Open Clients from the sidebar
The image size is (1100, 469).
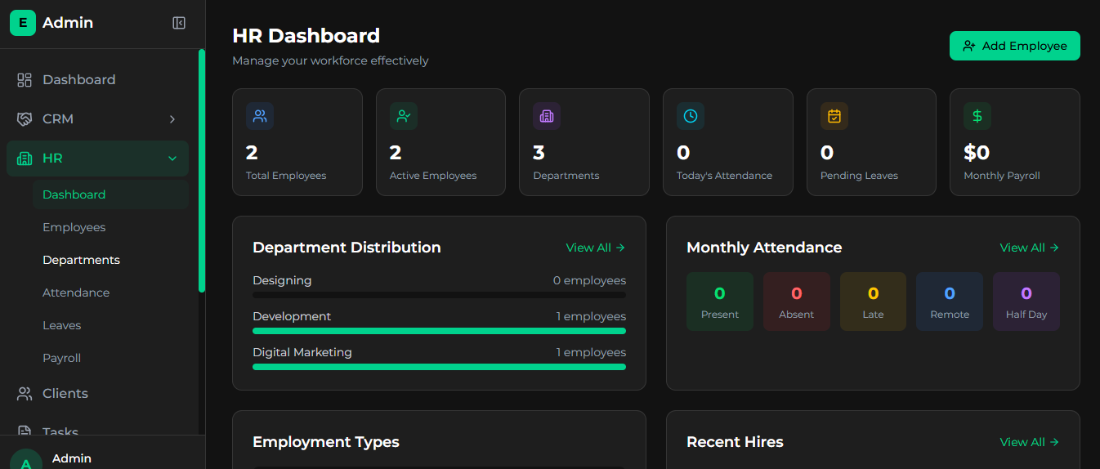pos(65,394)
